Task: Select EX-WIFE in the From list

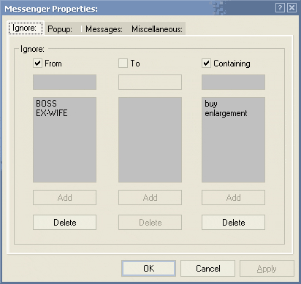Action: coord(52,113)
